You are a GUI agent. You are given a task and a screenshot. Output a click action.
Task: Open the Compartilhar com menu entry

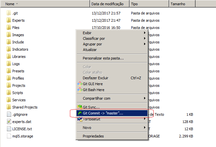112,98
